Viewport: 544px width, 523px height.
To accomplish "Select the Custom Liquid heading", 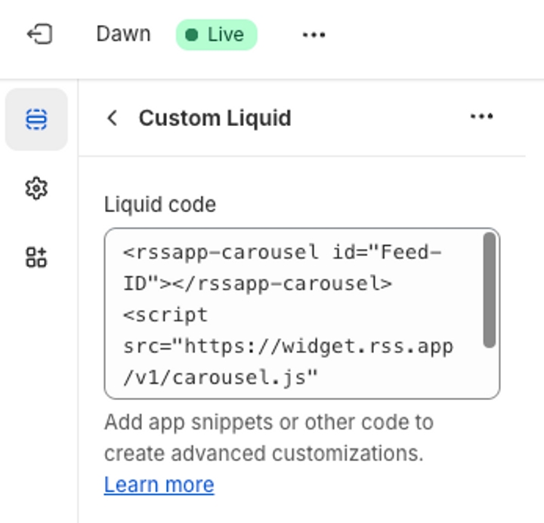I will 215,118.
